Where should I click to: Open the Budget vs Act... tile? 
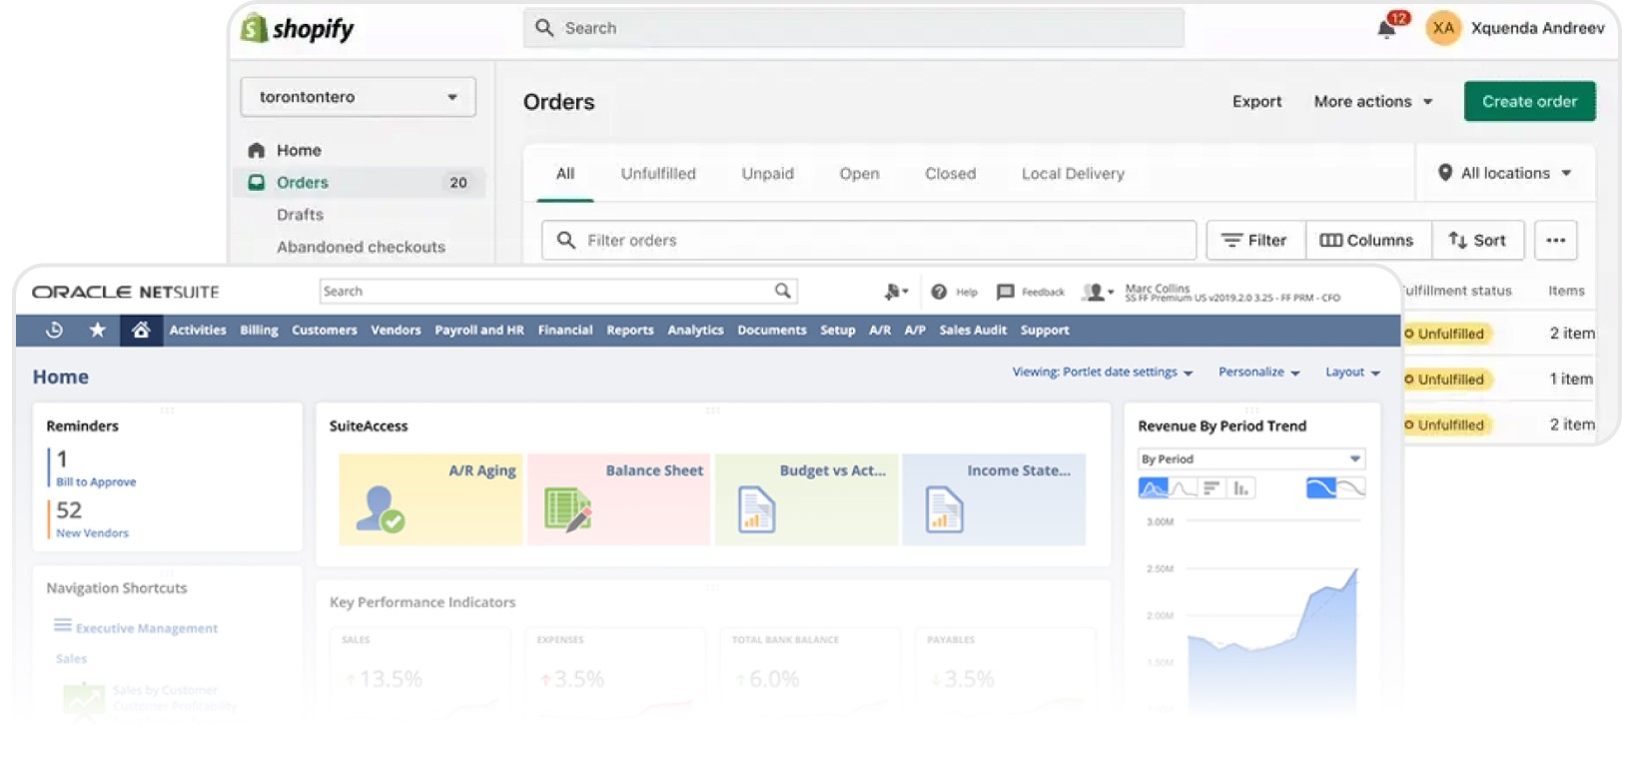[806, 499]
